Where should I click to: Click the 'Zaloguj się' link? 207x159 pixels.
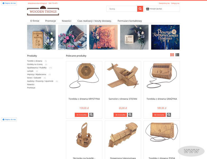175,3
